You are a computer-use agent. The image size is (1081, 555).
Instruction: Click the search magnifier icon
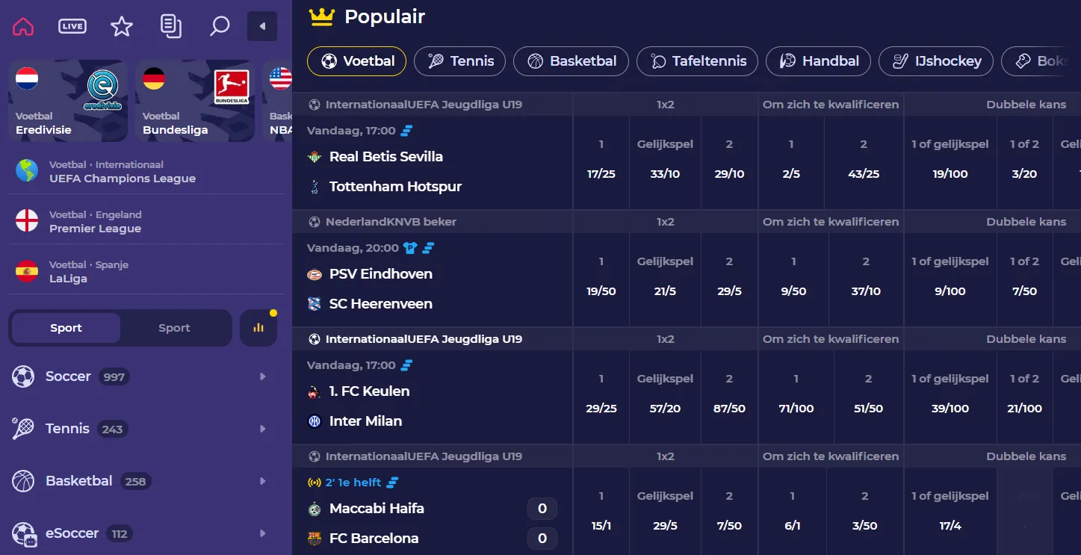220,25
